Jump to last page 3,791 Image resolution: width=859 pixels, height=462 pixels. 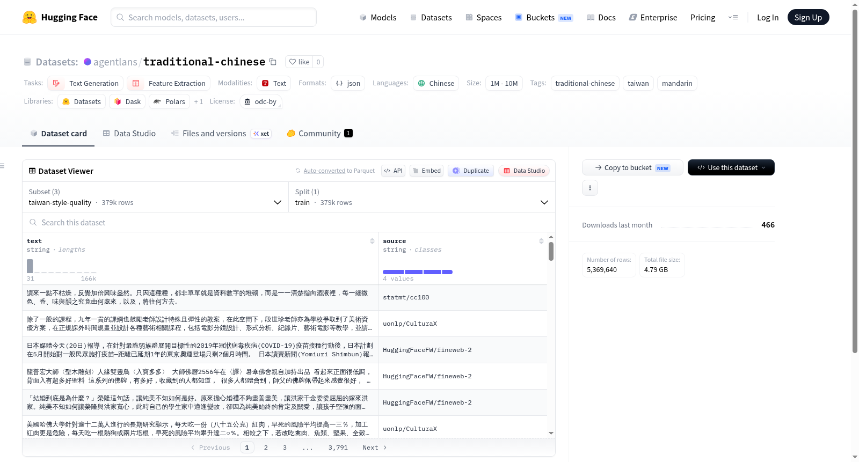click(338, 448)
